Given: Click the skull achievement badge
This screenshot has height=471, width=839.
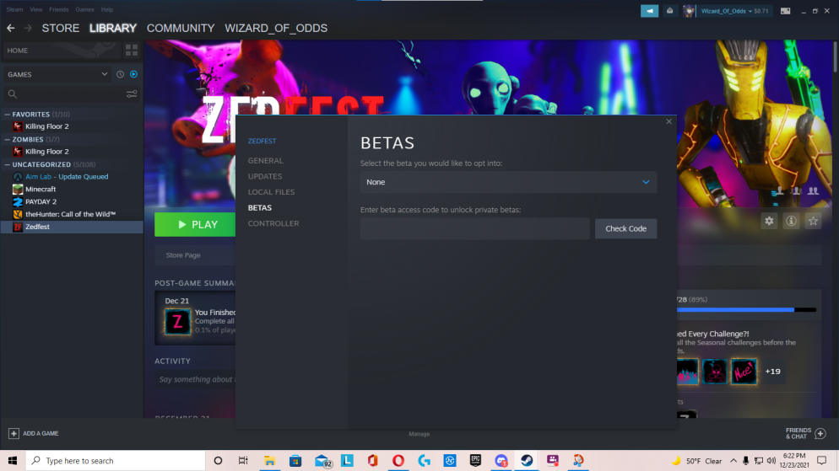Looking at the screenshot, I should click(x=715, y=371).
